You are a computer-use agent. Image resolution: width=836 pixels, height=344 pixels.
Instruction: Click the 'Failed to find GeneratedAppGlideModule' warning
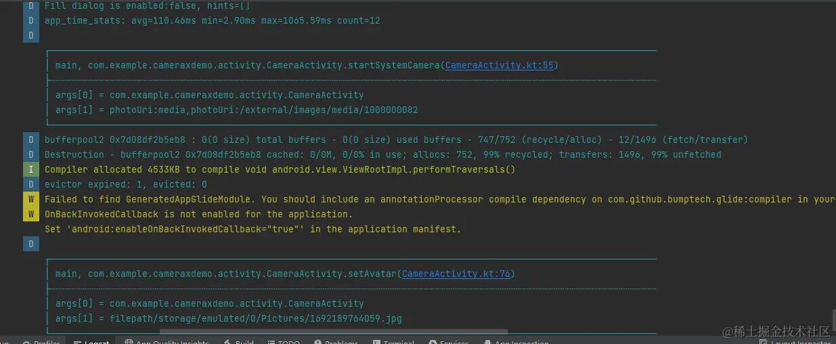[439, 199]
